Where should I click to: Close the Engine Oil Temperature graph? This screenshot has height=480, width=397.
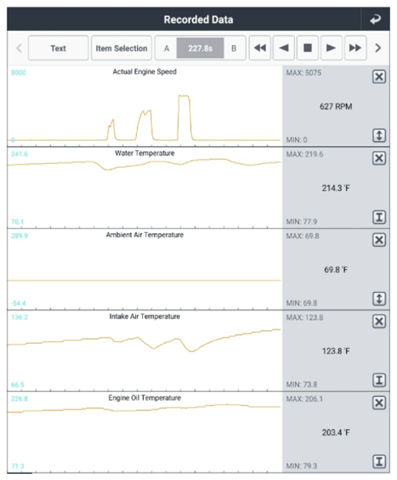pyautogui.click(x=379, y=403)
